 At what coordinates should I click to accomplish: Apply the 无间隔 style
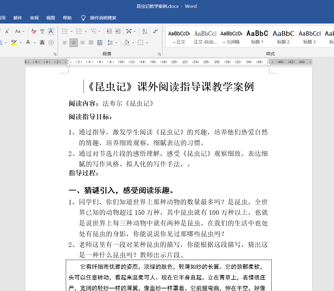231,37
